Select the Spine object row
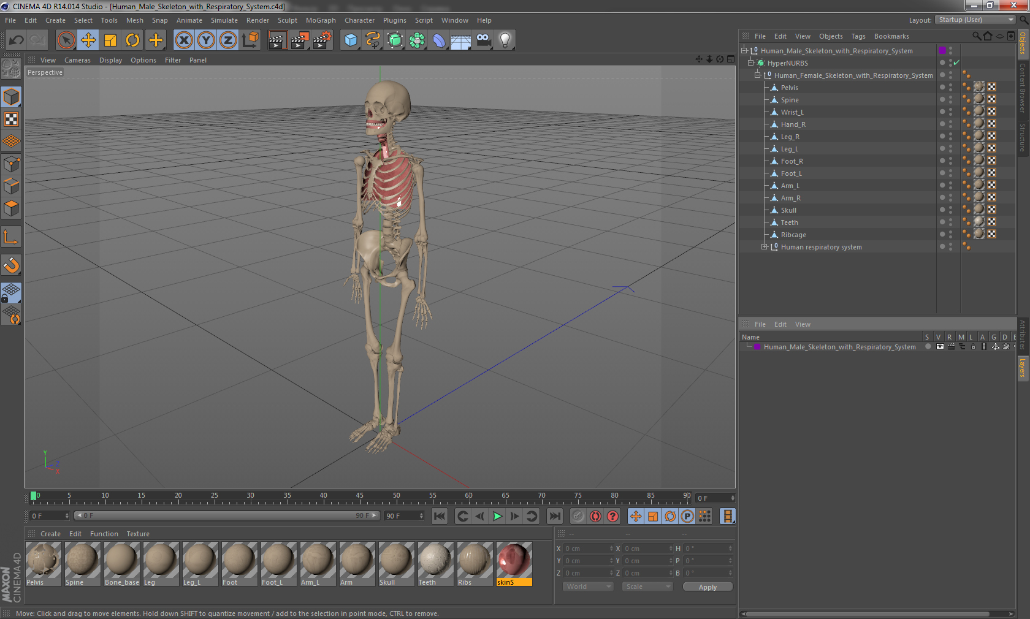This screenshot has height=619, width=1030. (x=837, y=100)
